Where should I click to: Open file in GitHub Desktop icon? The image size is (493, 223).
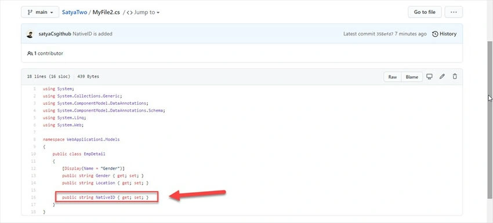[429, 76]
